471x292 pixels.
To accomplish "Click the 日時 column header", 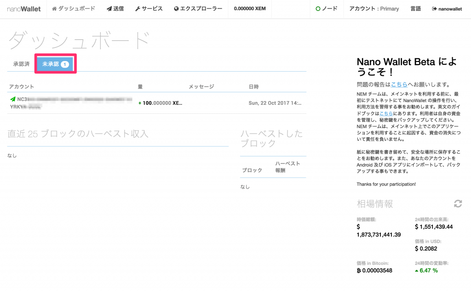I will (x=253, y=87).
